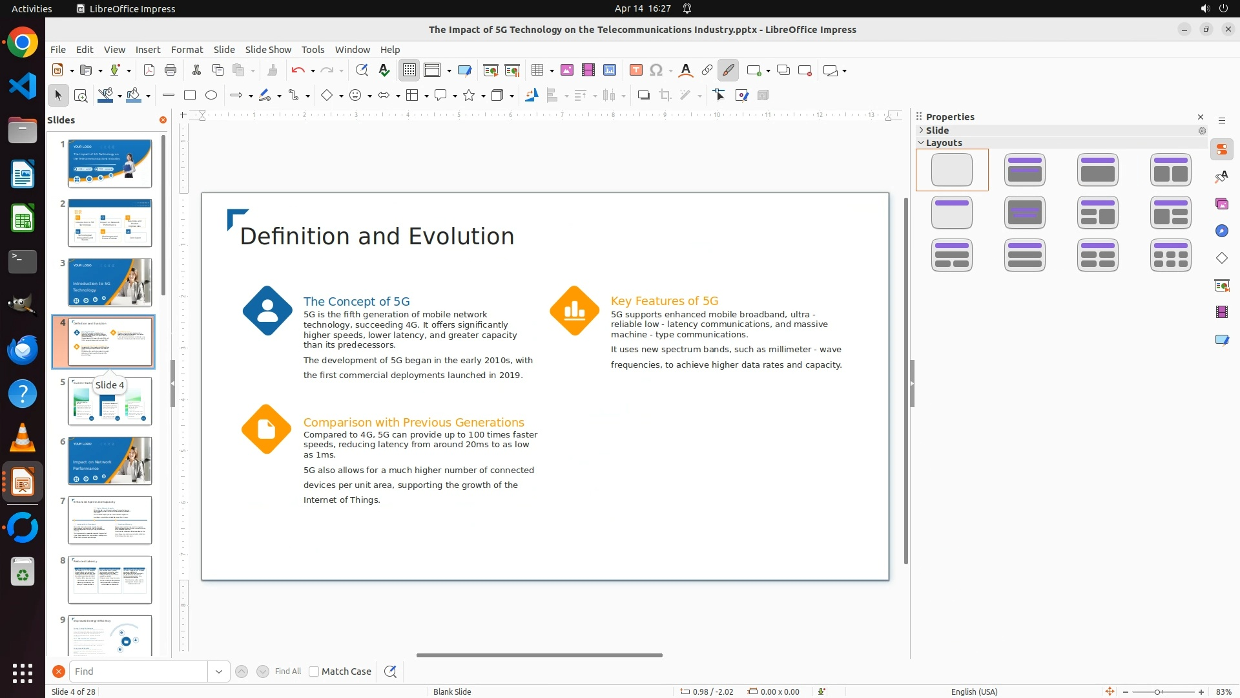Click the Insert Text Box icon
The image size is (1240, 698).
(635, 70)
